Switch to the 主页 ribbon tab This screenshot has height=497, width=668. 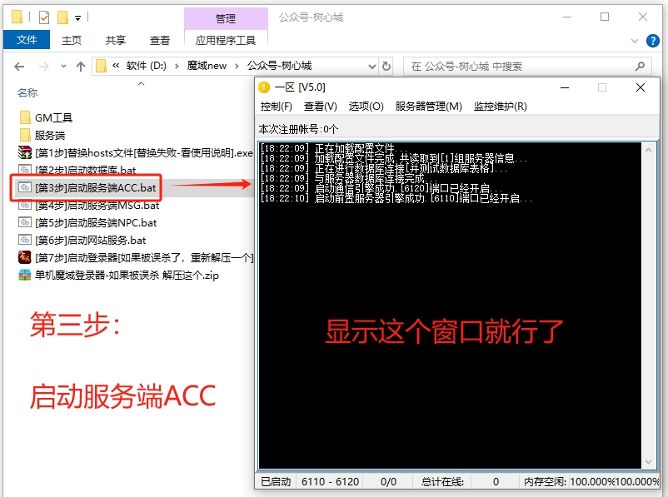[x=72, y=41]
